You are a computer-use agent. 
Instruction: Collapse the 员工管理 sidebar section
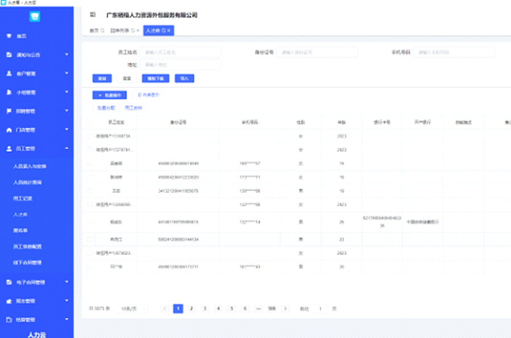[x=66, y=149]
